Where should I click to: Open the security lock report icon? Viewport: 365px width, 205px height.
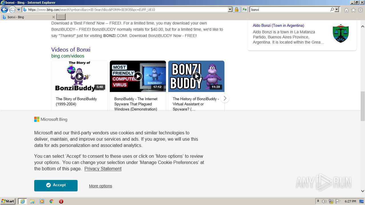(236, 9)
